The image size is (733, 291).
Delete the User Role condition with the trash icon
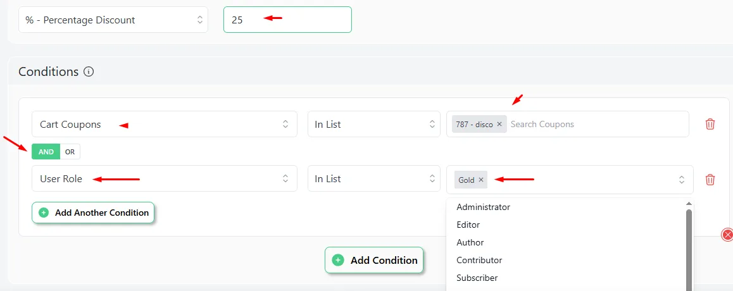point(710,180)
